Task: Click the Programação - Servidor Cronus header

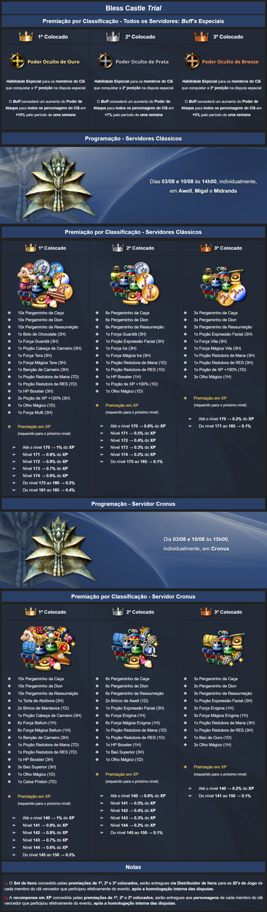Action: [133, 504]
